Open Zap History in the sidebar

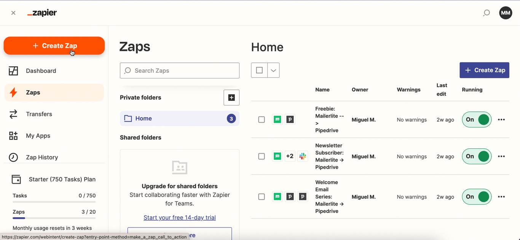tap(54, 157)
